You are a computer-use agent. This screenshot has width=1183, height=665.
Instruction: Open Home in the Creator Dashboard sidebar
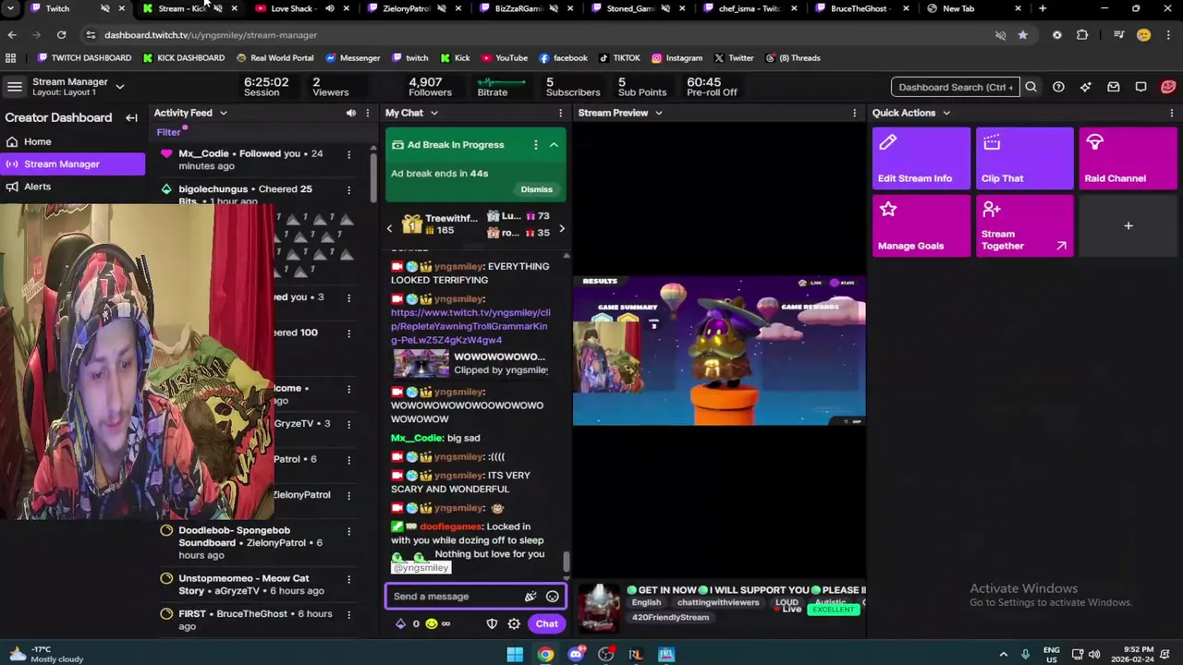coord(37,141)
